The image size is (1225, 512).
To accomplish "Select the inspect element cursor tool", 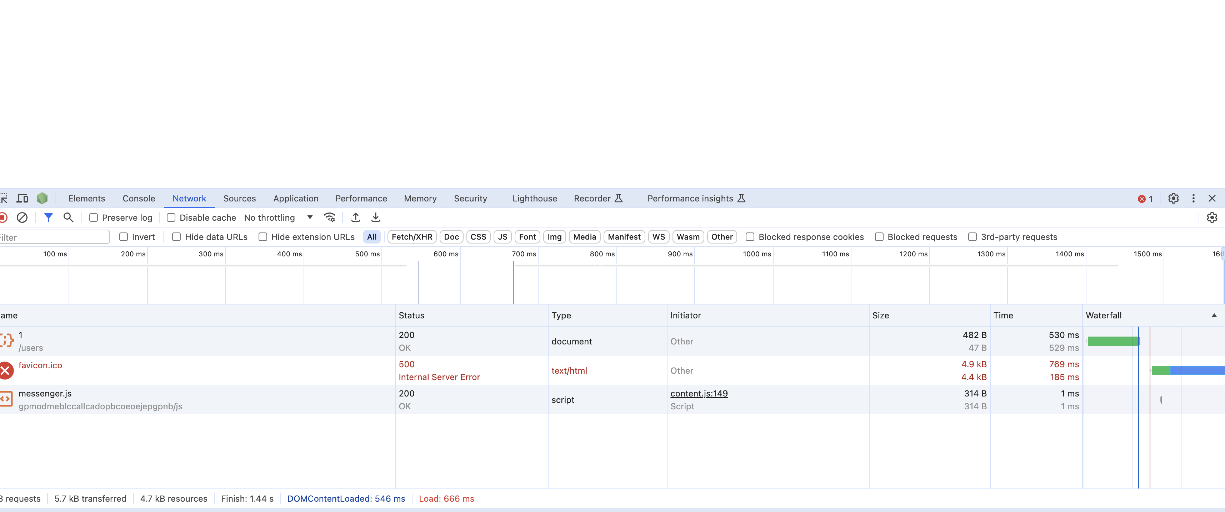I will click(4, 198).
